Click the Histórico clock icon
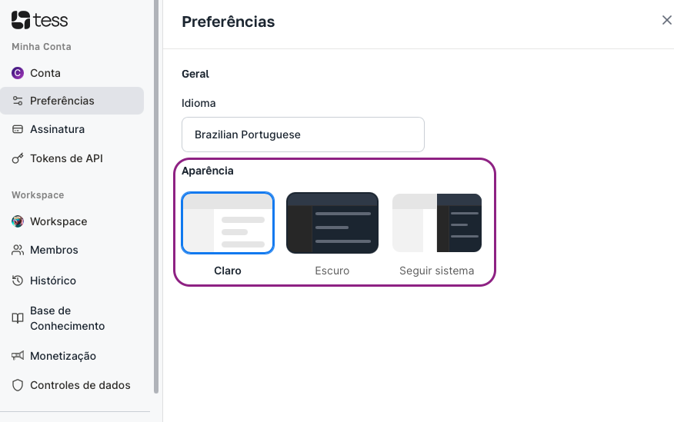 (18, 281)
